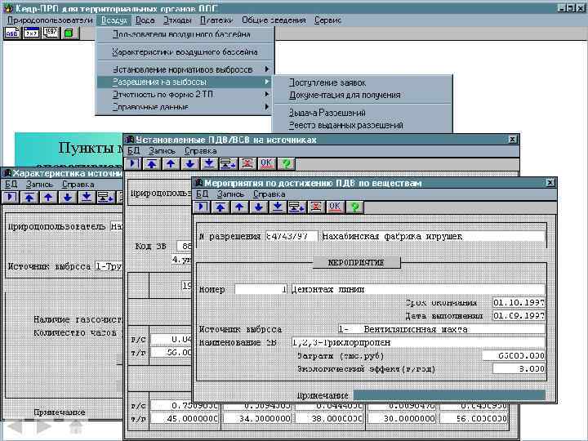The height and width of the screenshot is (441, 588).
Task: Open the 7x7 calculator toolbar icon
Action: pyautogui.click(x=32, y=33)
